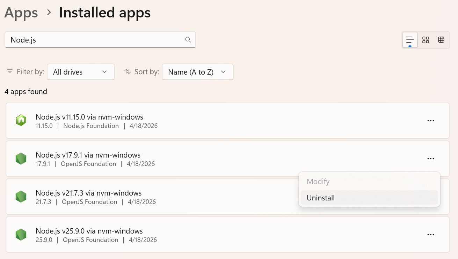Switch to the grid view layout icon
Viewport: 458px width, 259px height.
pyautogui.click(x=426, y=40)
